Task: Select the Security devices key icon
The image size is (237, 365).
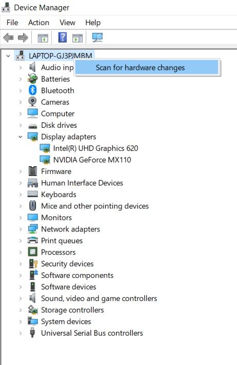Action: (x=33, y=263)
